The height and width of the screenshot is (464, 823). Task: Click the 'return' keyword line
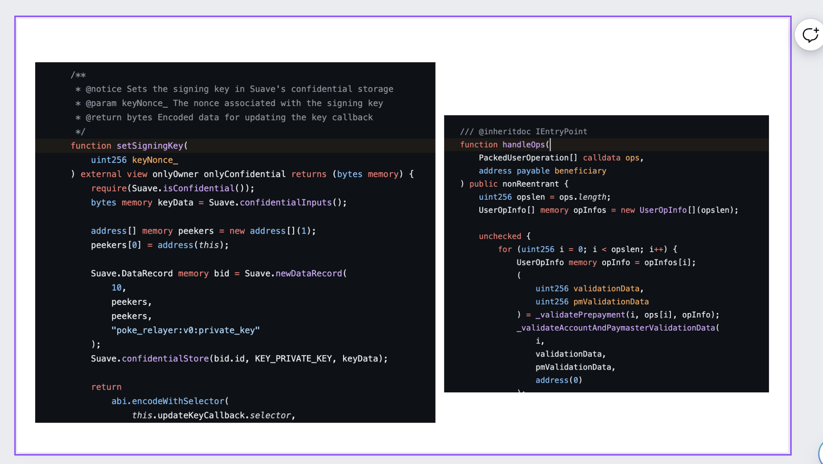tap(106, 387)
